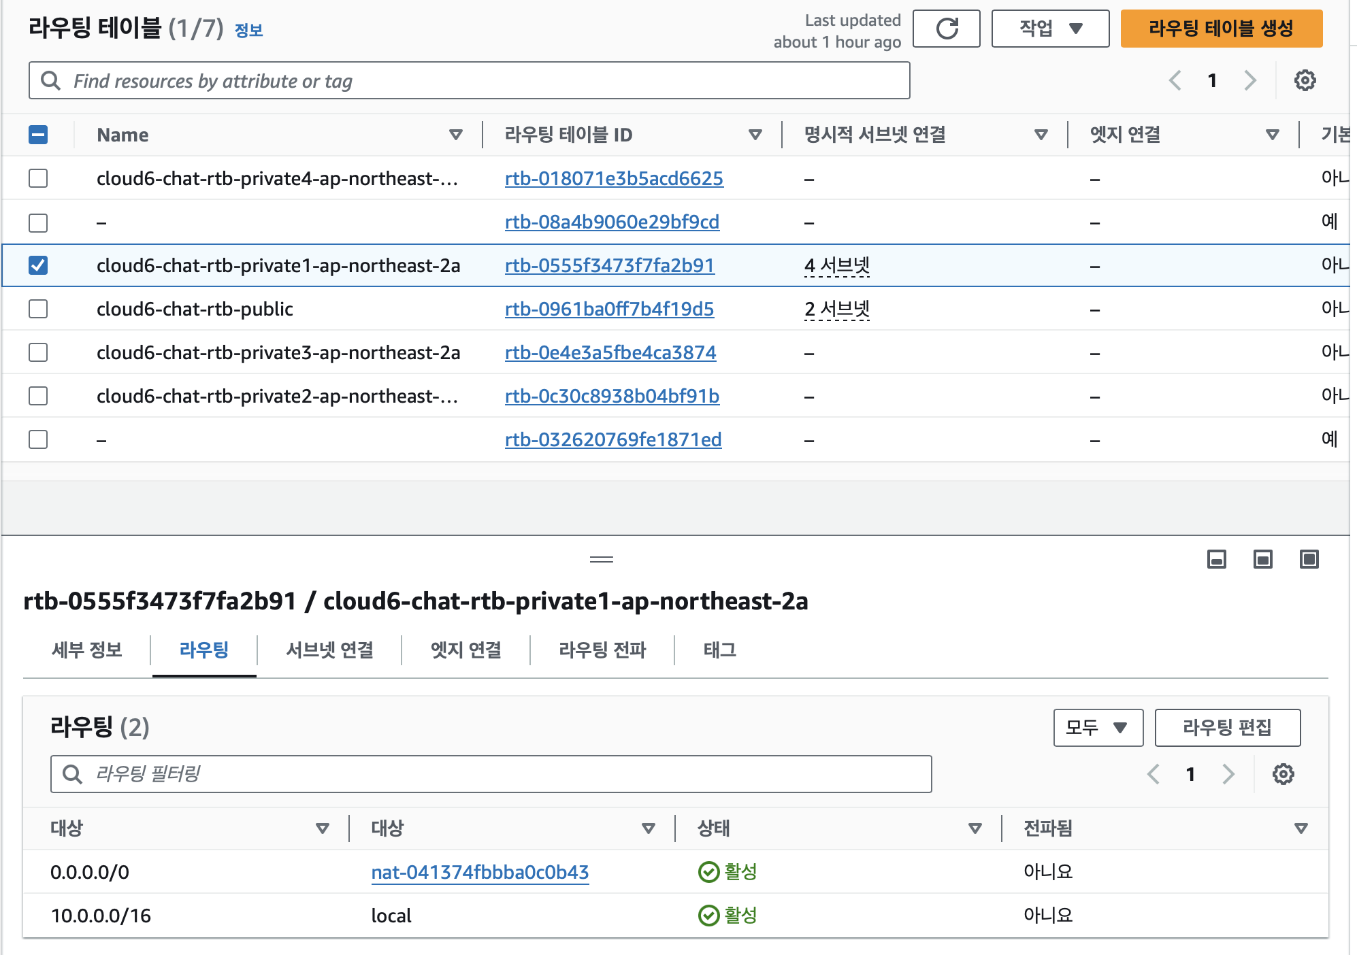Switch to the 서브넷 연결 tab
This screenshot has height=955, width=1357.
click(329, 650)
